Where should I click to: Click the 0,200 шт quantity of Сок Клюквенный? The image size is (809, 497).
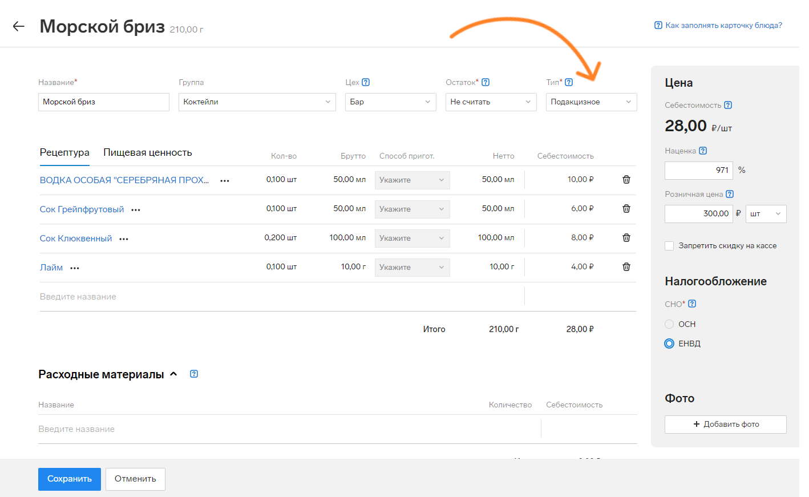(280, 237)
